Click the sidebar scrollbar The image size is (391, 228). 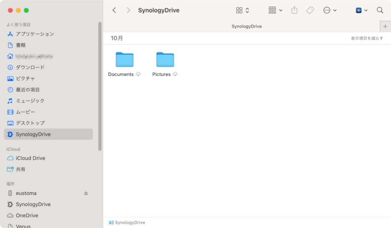(x=100, y=86)
